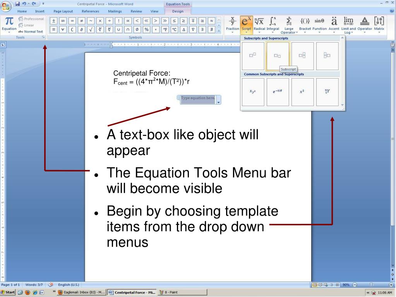Insert the nabla (∇) symbol
Screen dimensions: 396x297
(193, 29)
